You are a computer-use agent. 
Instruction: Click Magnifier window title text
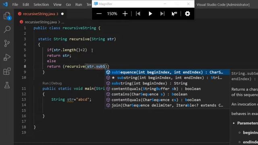(x=105, y=4)
